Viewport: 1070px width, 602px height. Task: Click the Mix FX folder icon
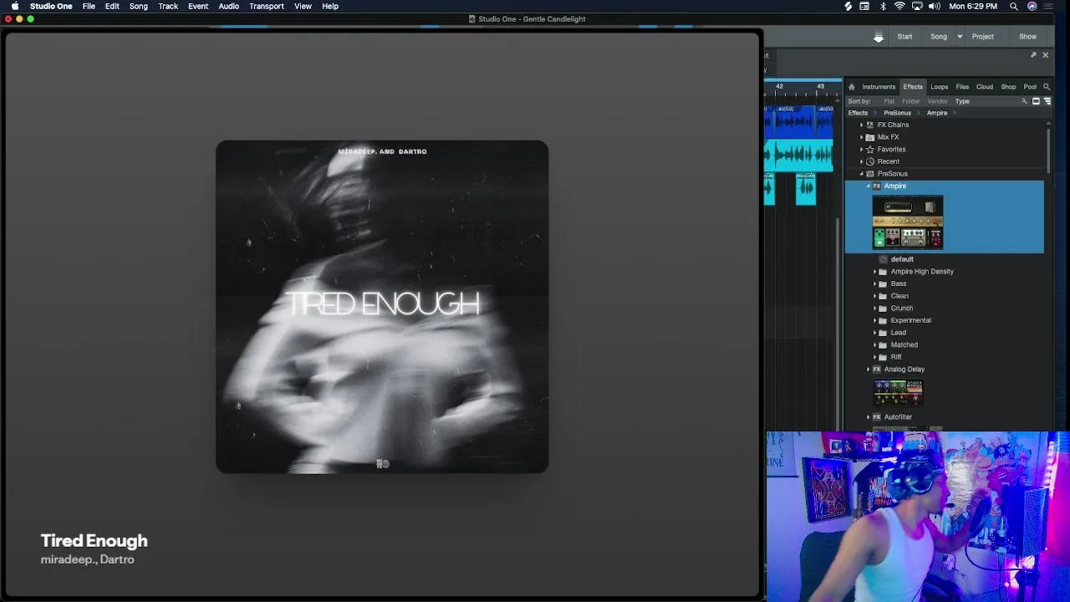coord(870,137)
